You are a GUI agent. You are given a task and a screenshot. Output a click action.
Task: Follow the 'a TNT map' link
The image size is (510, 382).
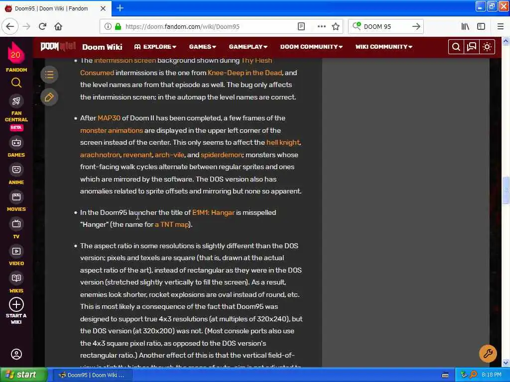tap(172, 224)
